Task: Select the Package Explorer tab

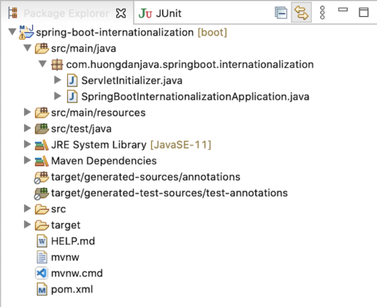Action: (66, 13)
